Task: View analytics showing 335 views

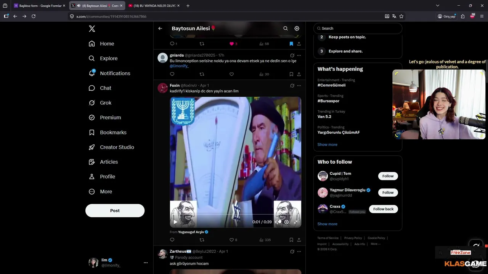Action: [x=265, y=240]
